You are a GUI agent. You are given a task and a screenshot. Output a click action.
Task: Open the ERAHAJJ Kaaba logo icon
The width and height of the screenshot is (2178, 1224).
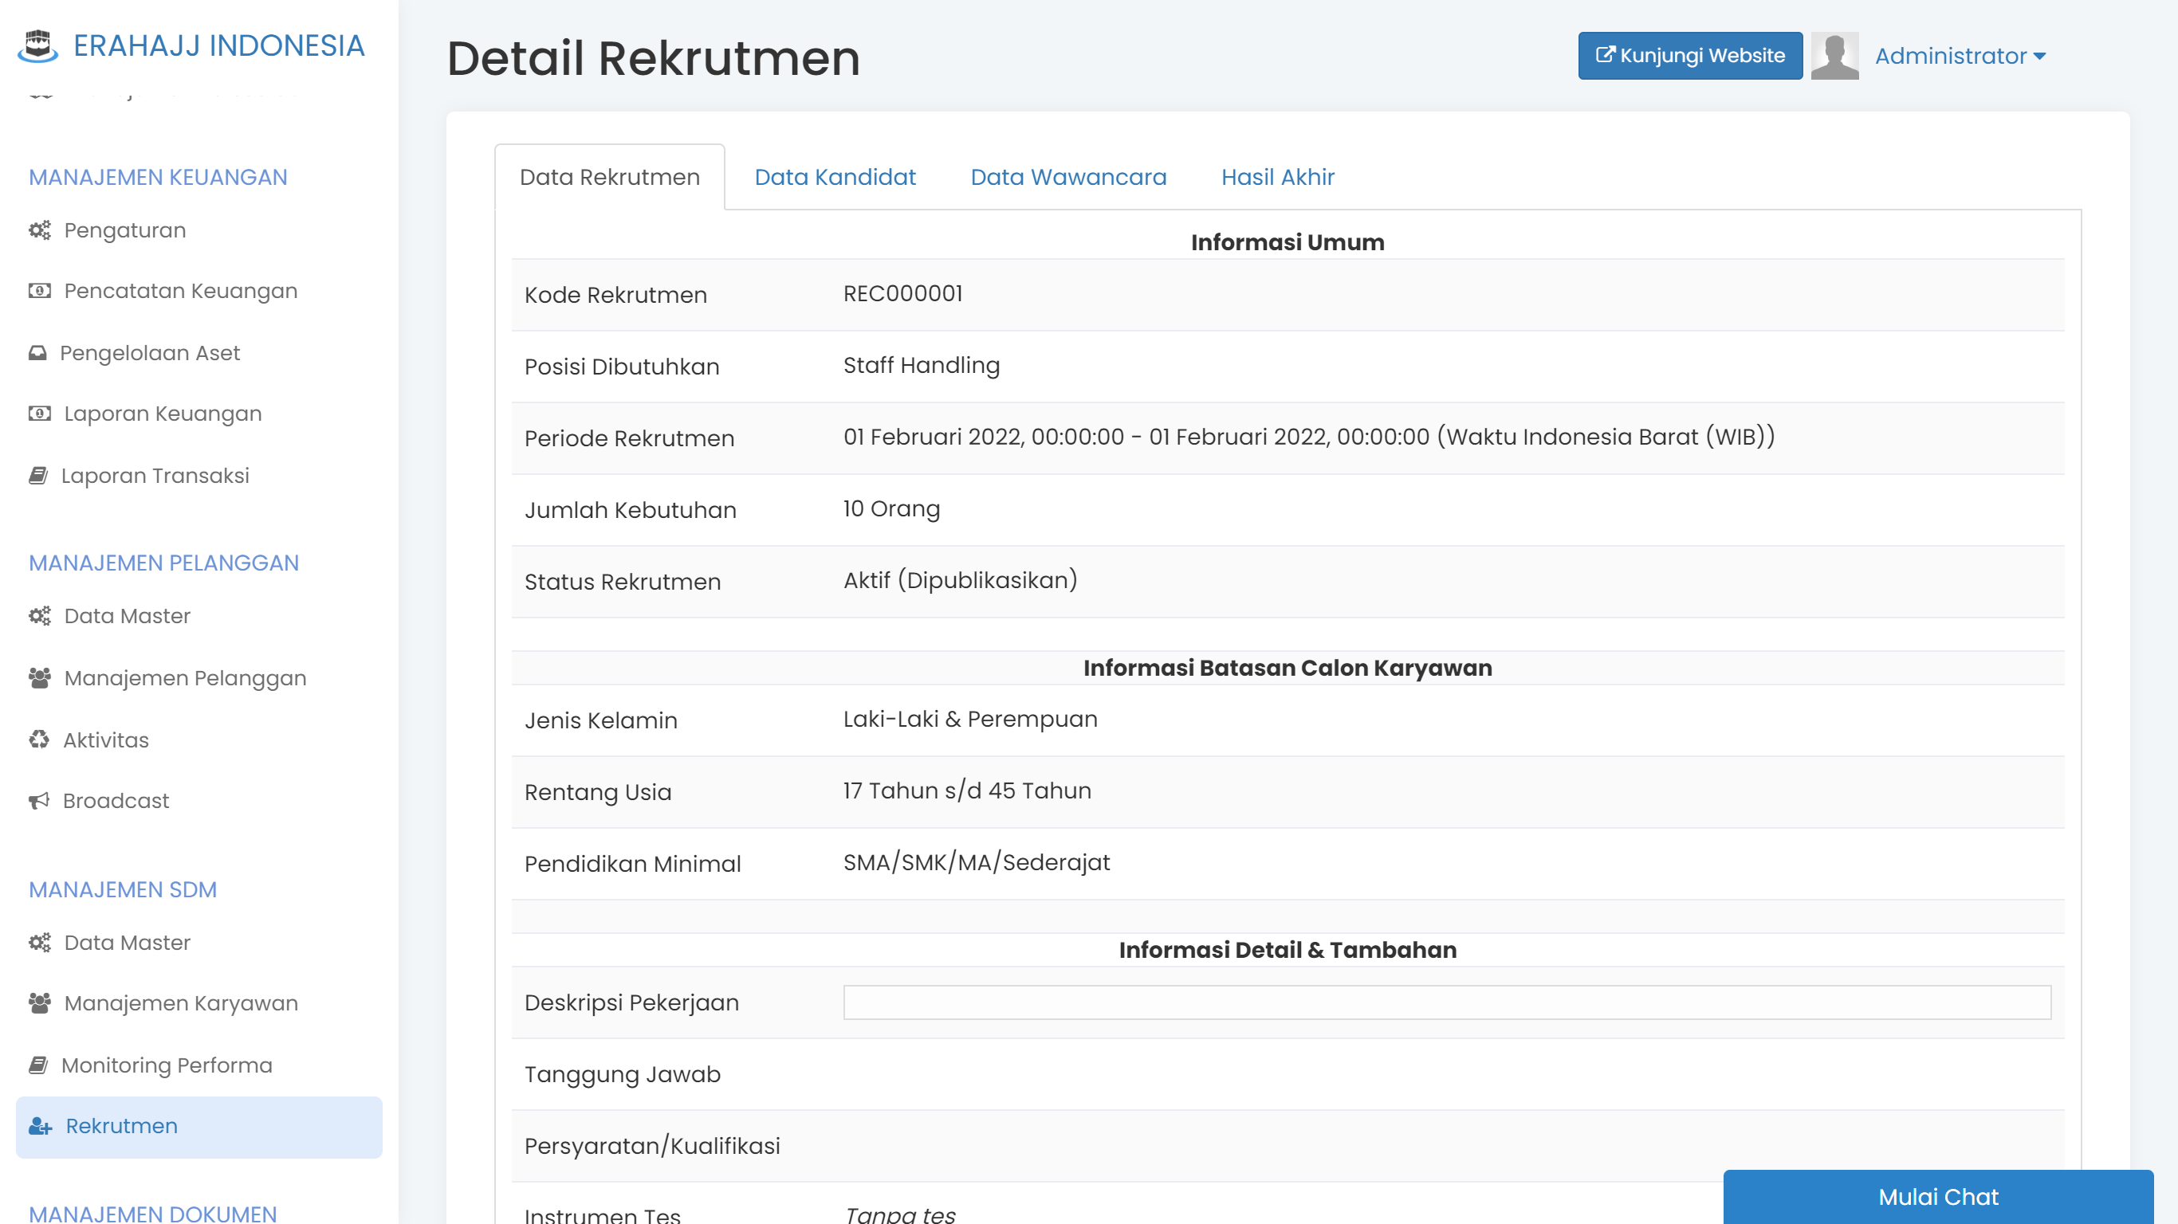pos(37,47)
